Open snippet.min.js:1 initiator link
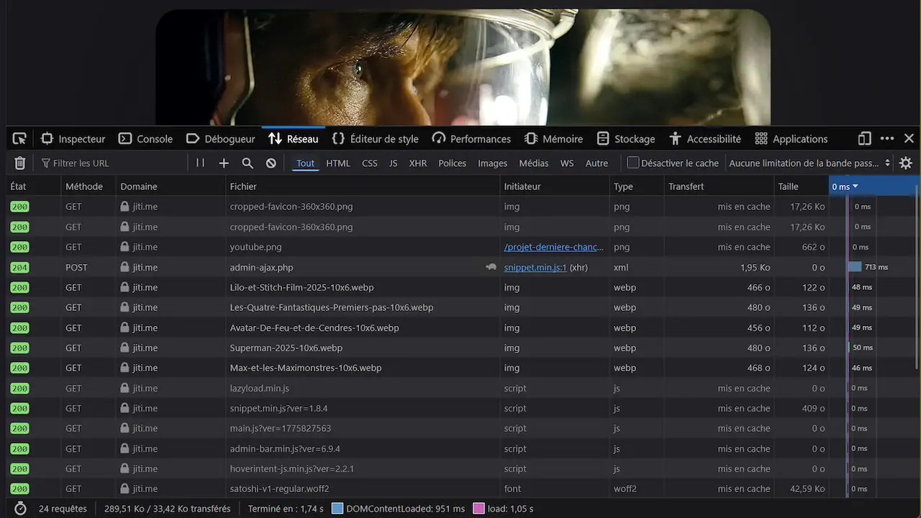Screen dimensions: 921x518 point(535,267)
